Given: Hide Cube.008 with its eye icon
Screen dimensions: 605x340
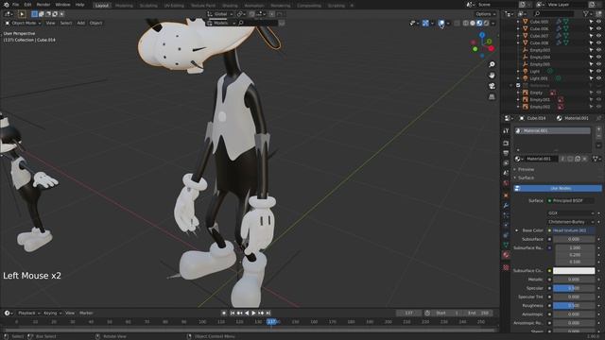Looking at the screenshot, I should point(598,42).
